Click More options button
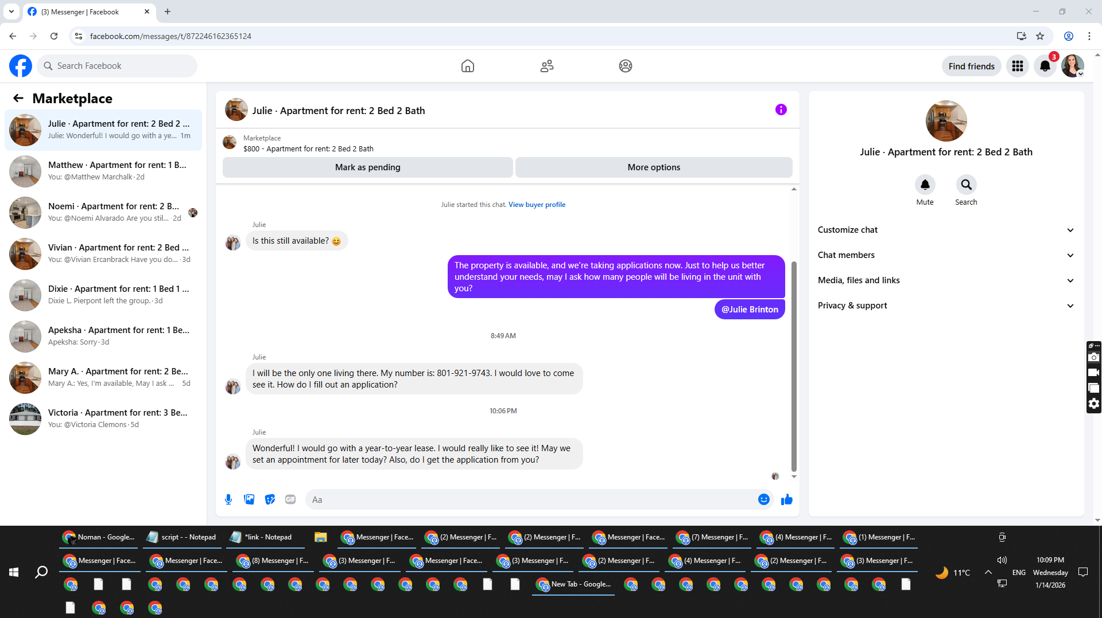The height and width of the screenshot is (618, 1102). [x=654, y=167]
